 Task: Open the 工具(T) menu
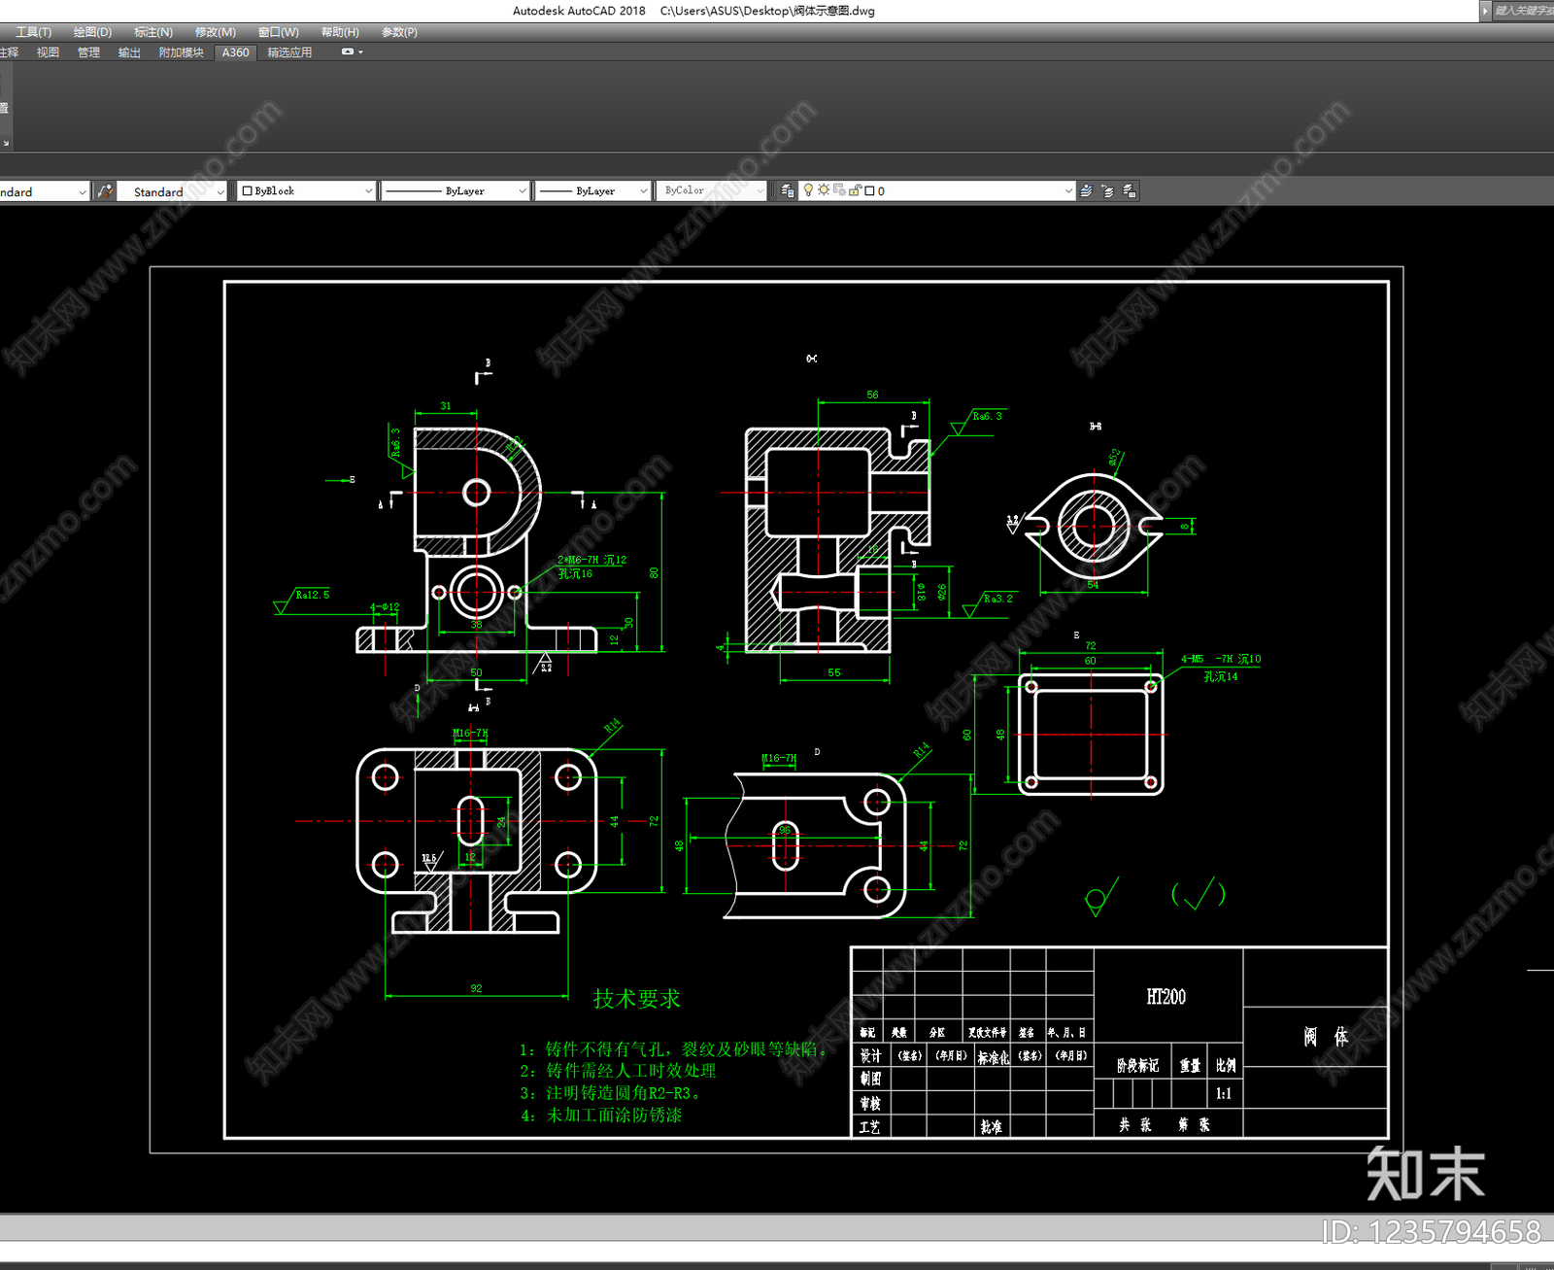pyautogui.click(x=33, y=32)
